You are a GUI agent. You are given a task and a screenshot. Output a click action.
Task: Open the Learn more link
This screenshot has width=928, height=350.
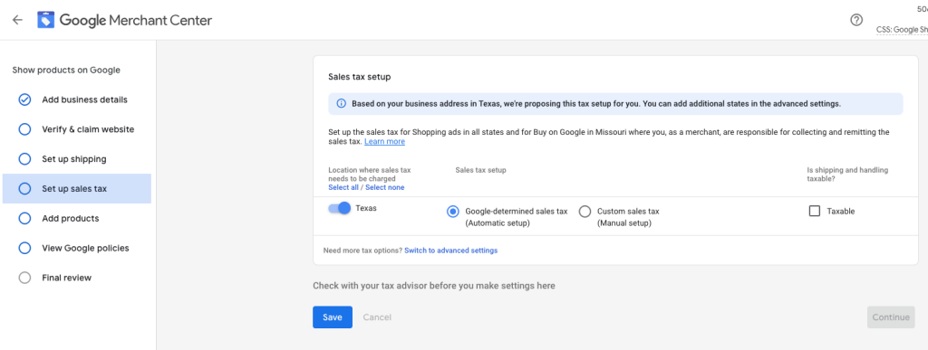[x=384, y=142]
